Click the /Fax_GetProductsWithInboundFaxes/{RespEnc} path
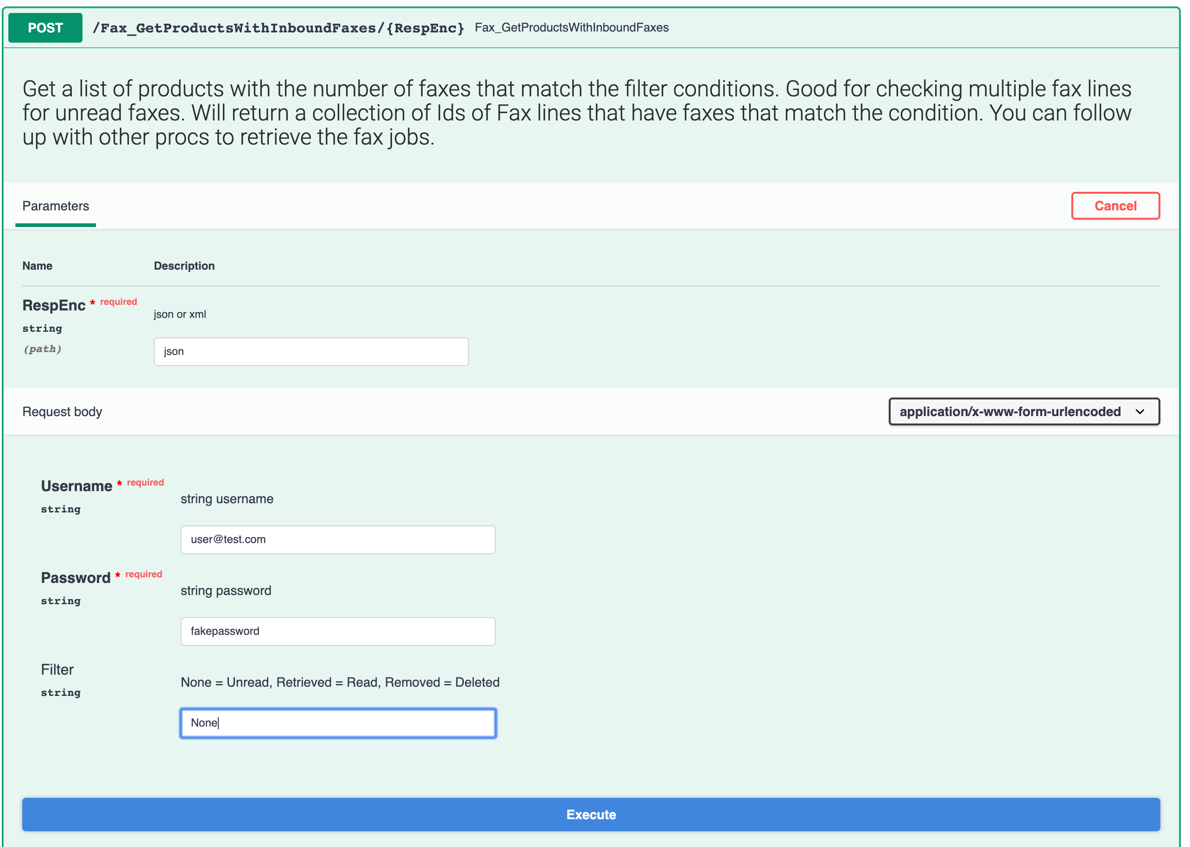Viewport: 1190px width, 847px height. point(278,28)
